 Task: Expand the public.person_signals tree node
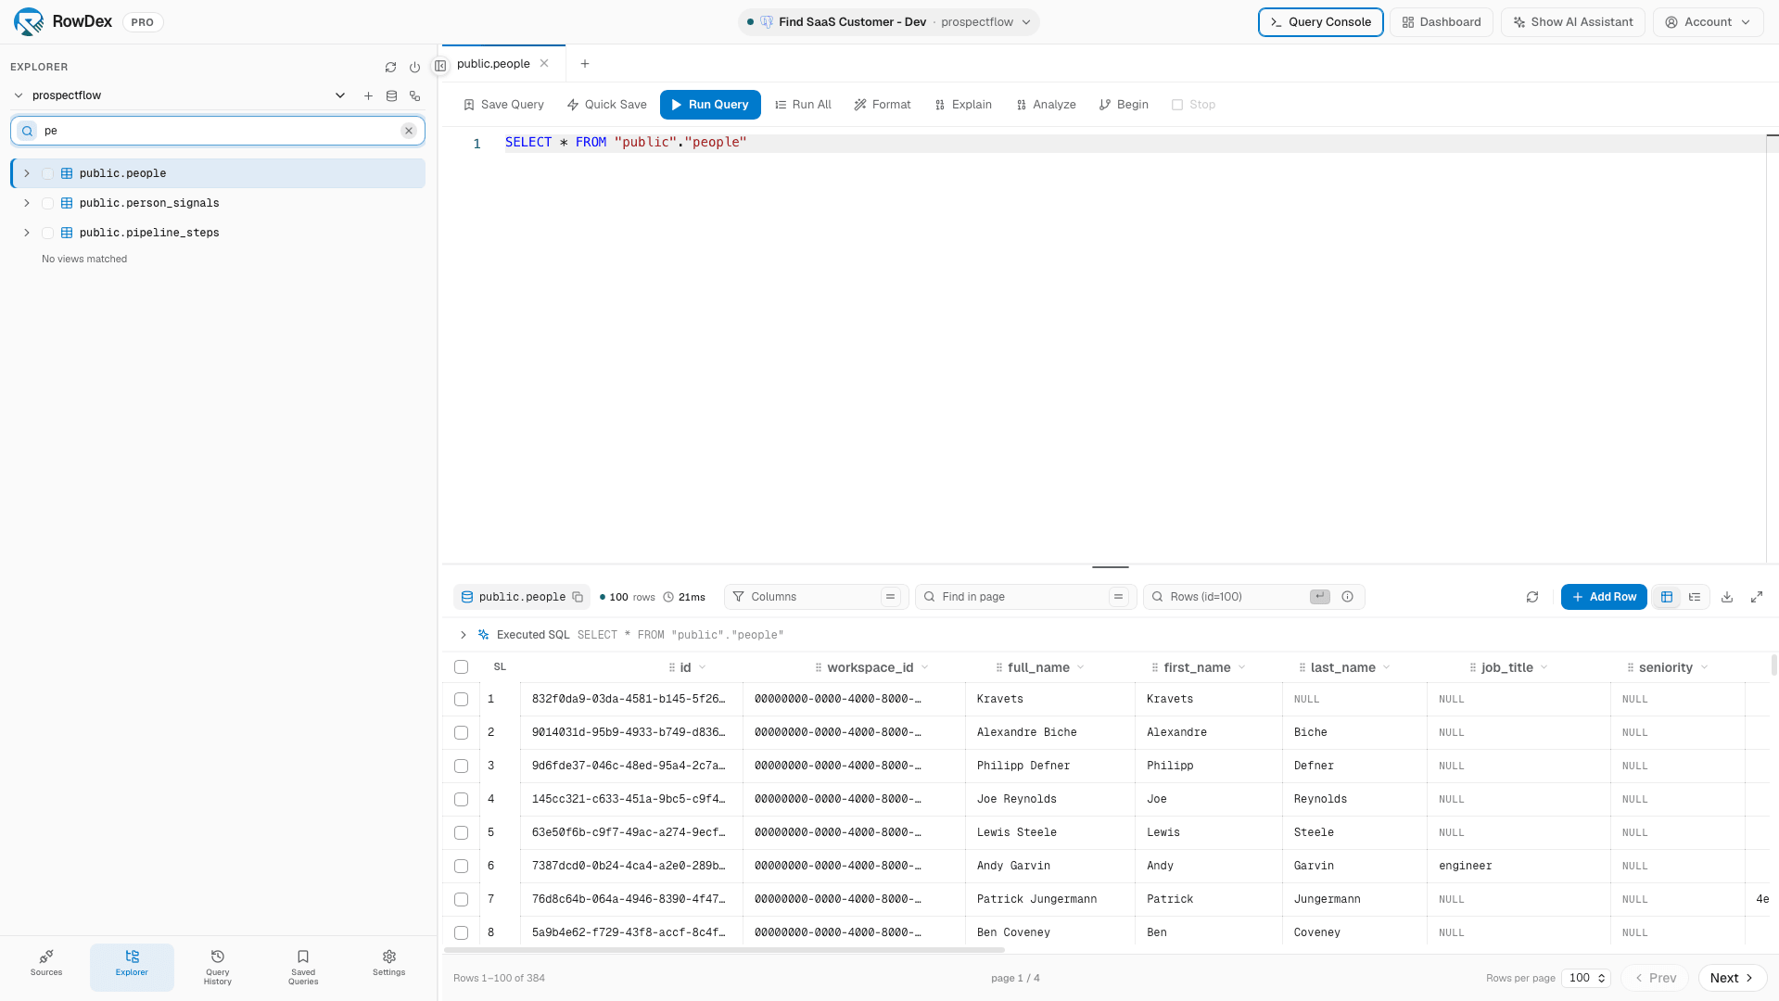click(27, 203)
